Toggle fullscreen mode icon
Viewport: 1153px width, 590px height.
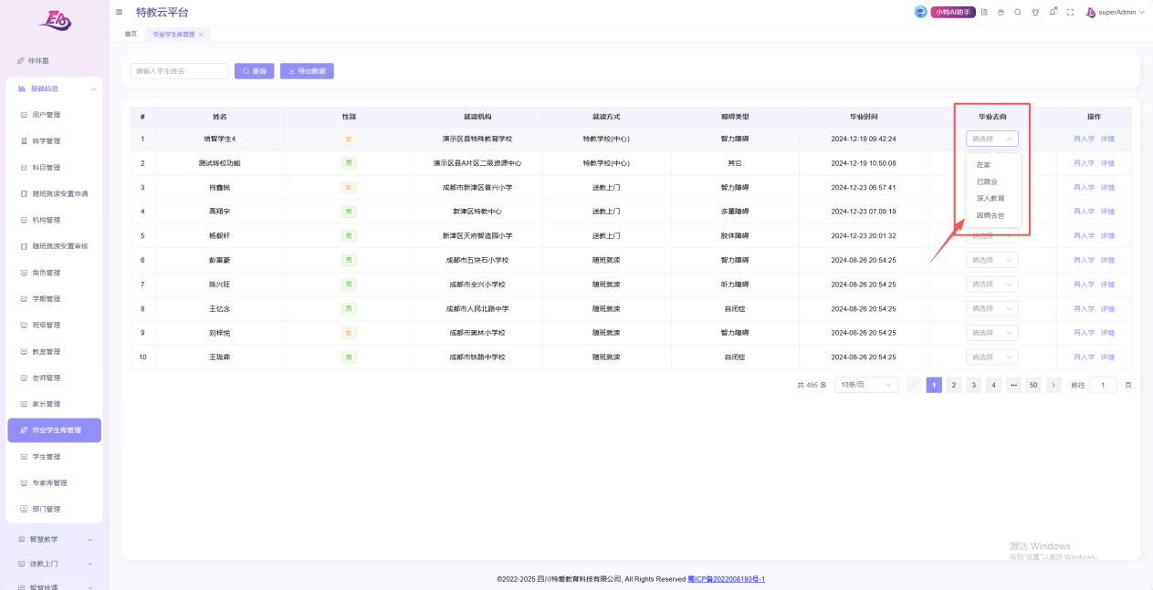(1070, 12)
